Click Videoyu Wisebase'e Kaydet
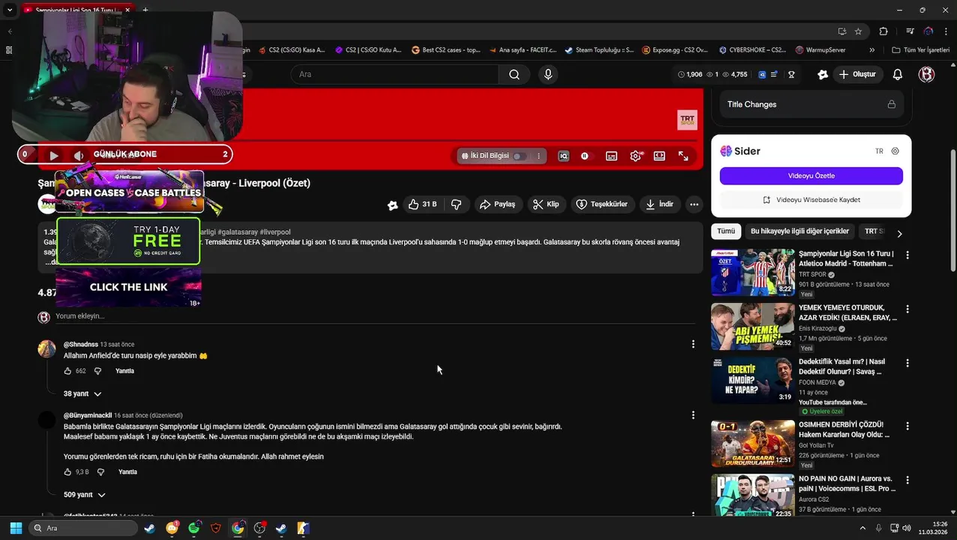This screenshot has height=540, width=957. coord(811,199)
